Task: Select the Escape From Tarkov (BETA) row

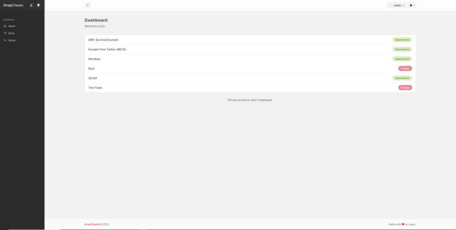Action: tap(250, 49)
